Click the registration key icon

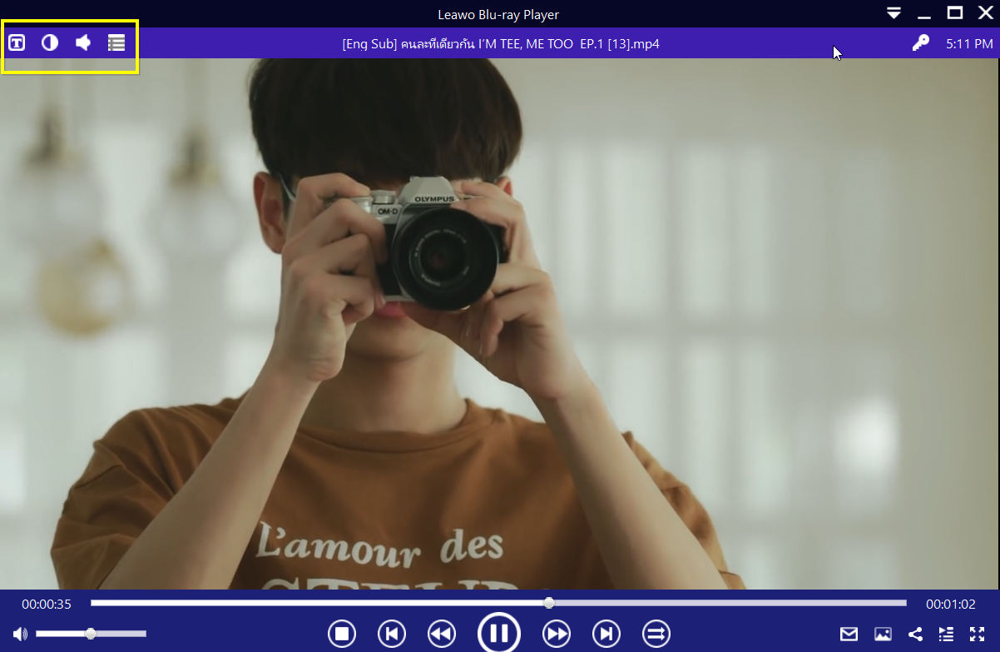tap(920, 42)
